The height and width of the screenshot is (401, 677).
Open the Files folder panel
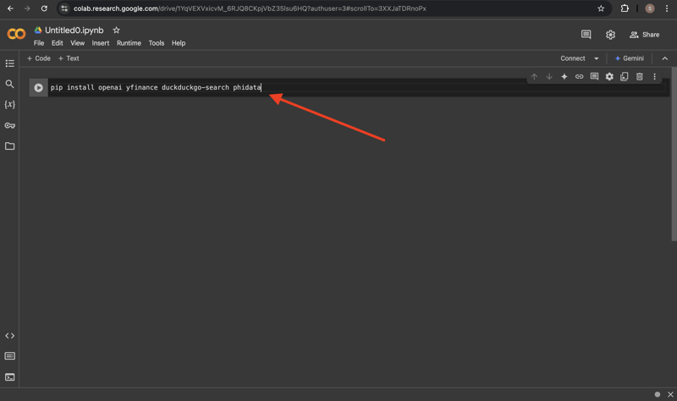pyautogui.click(x=10, y=146)
